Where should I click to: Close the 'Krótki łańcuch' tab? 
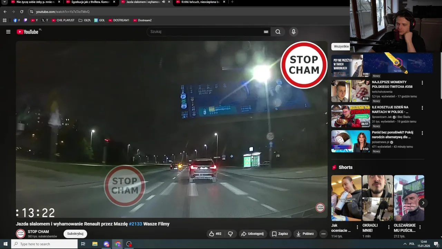(224, 2)
